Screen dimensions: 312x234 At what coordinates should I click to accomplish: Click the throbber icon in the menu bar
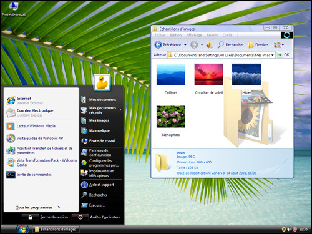tap(287, 35)
